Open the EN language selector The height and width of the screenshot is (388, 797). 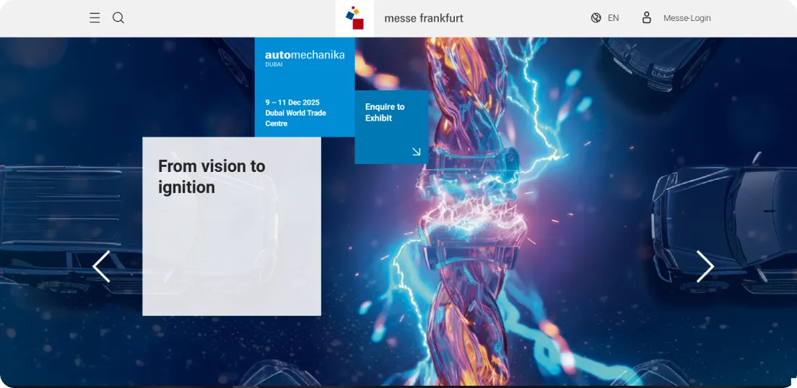point(613,18)
